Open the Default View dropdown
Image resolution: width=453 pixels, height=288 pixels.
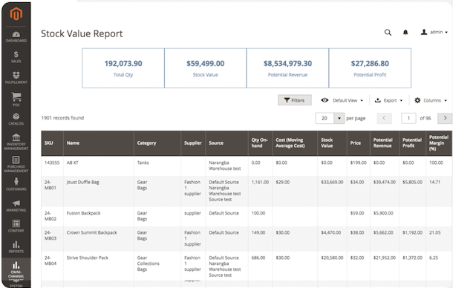[342, 100]
